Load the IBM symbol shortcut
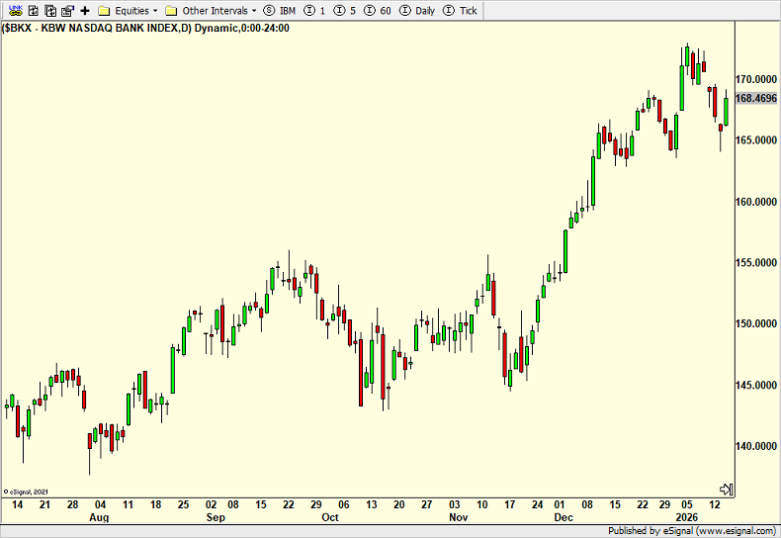The image size is (781, 538). [280, 10]
